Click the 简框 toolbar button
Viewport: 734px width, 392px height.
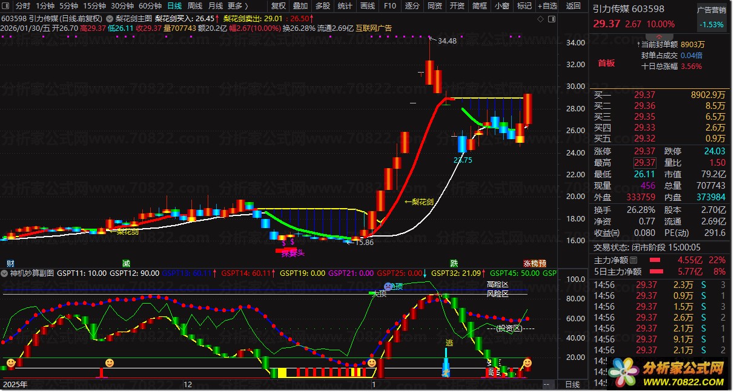click(x=480, y=5)
